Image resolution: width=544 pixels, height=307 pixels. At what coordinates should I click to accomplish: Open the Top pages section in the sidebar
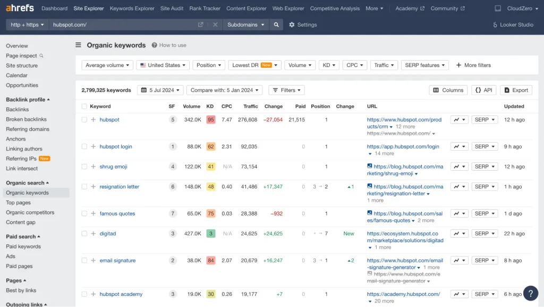(x=19, y=202)
